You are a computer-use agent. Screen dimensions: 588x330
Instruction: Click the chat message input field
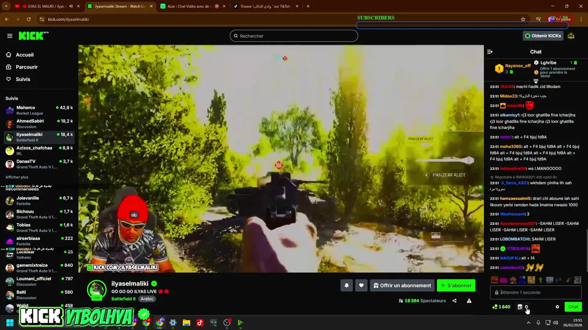[536, 292]
